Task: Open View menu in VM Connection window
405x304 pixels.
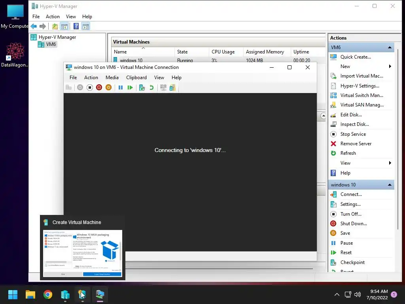Action: coord(159,78)
